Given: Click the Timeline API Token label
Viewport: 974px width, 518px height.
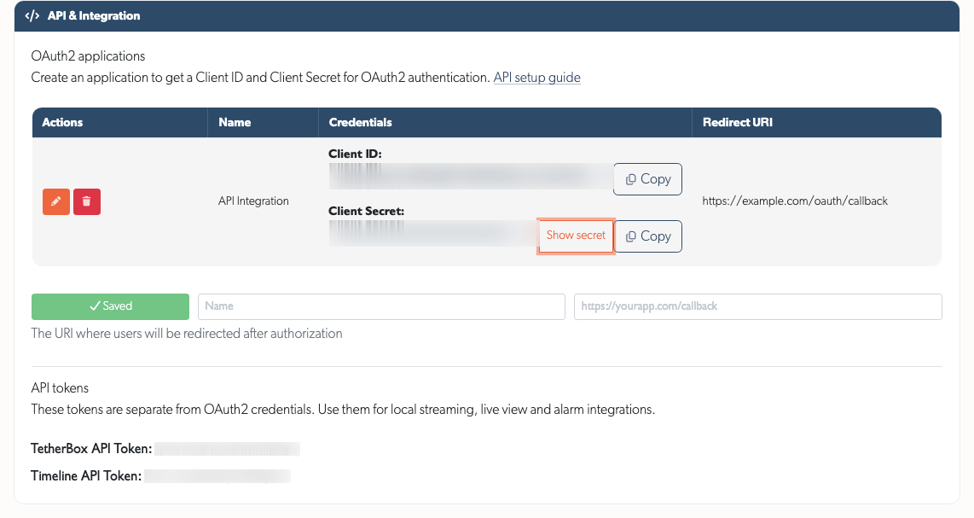Looking at the screenshot, I should point(86,476).
